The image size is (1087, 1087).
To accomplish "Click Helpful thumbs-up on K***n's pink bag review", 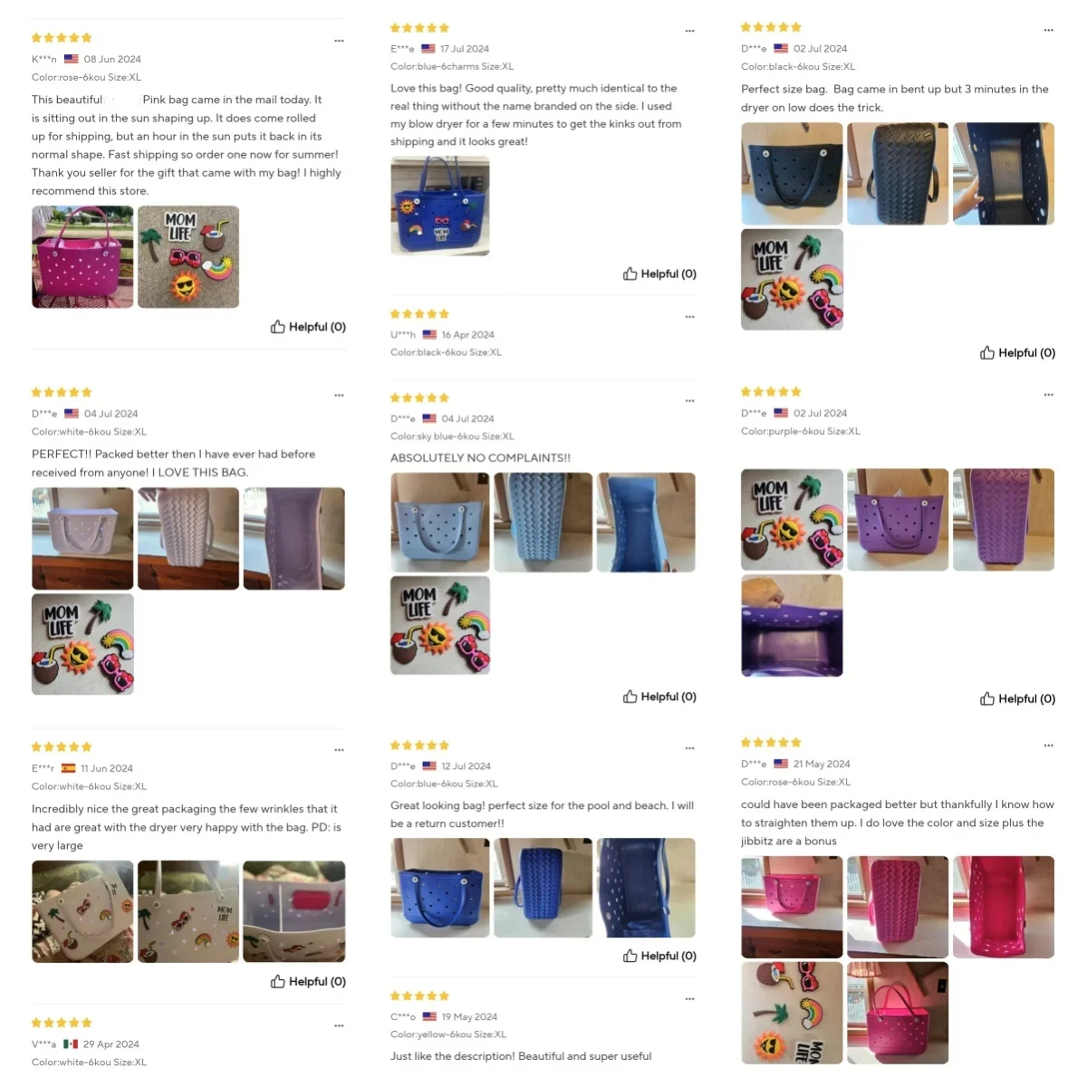I will (308, 327).
